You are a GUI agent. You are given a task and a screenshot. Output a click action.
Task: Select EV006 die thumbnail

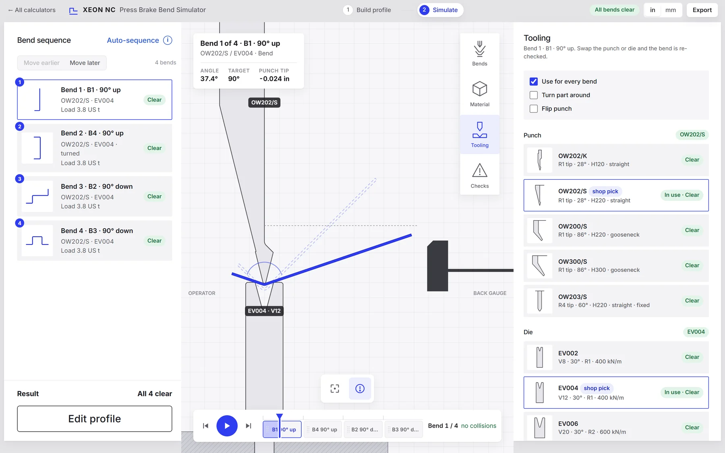[x=540, y=428]
